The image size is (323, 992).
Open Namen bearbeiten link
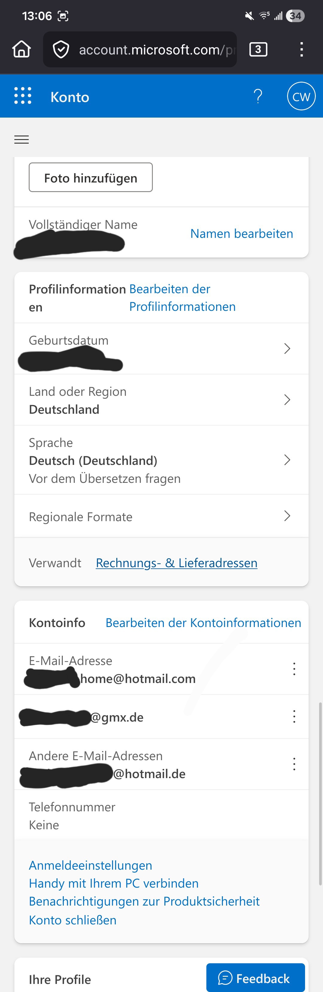pyautogui.click(x=241, y=233)
